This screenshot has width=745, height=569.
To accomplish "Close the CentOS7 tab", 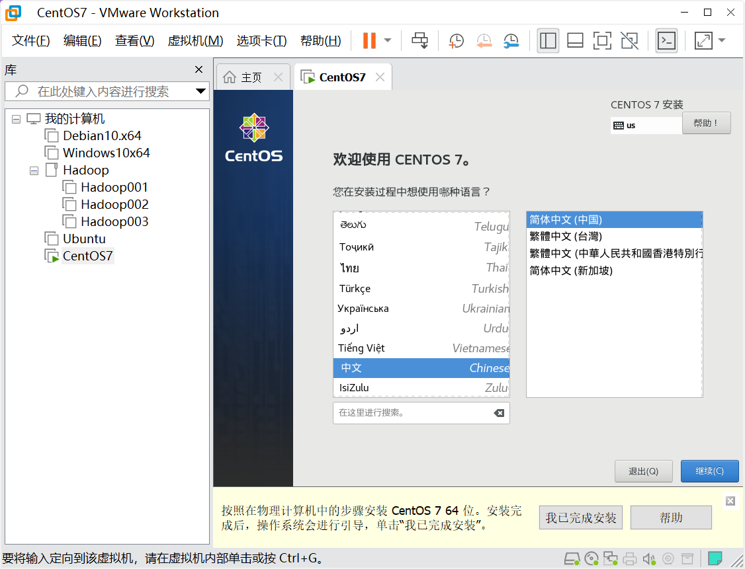I will click(380, 77).
